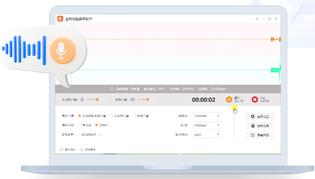Viewport: 315px width, 179px height.
Task: Select system sound only radio option
Action: click(134, 115)
